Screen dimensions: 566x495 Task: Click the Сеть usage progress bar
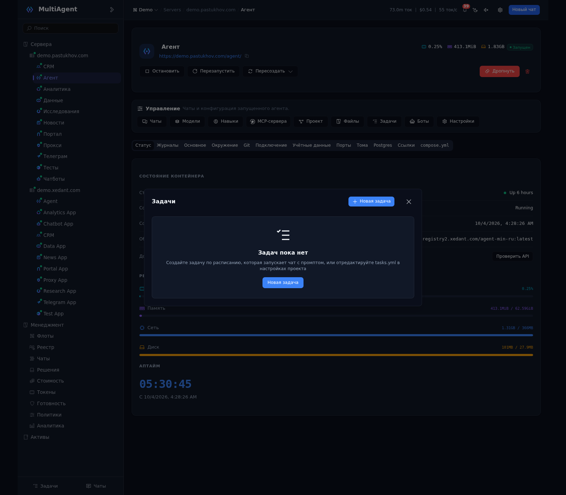(336, 335)
